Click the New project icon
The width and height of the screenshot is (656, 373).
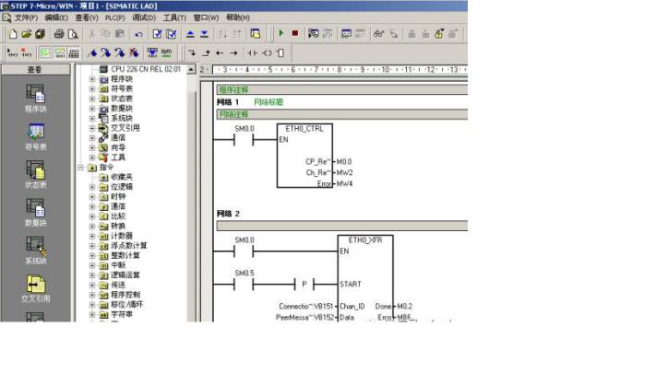[x=13, y=34]
